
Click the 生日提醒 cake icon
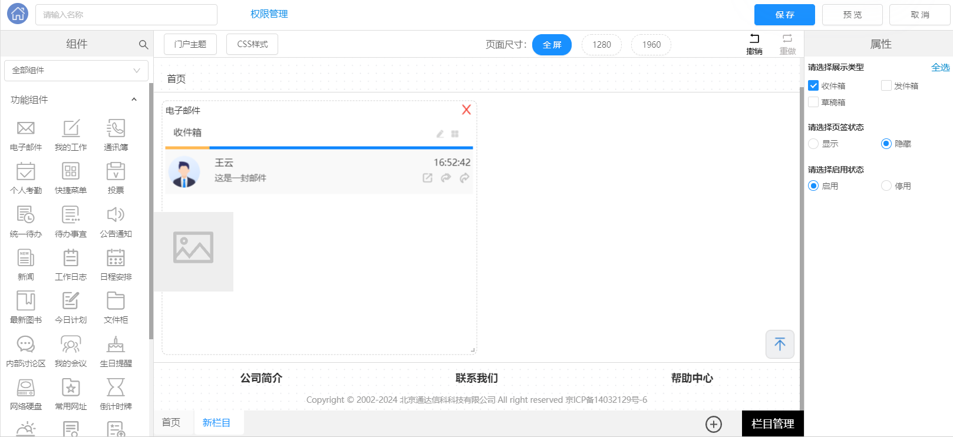116,345
